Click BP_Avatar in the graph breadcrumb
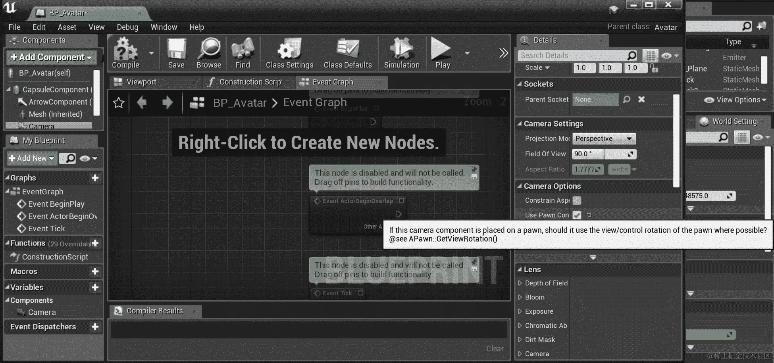 coord(240,103)
